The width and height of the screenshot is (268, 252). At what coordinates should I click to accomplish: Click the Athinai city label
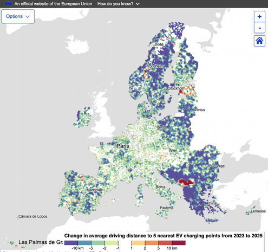[x=212, y=203]
